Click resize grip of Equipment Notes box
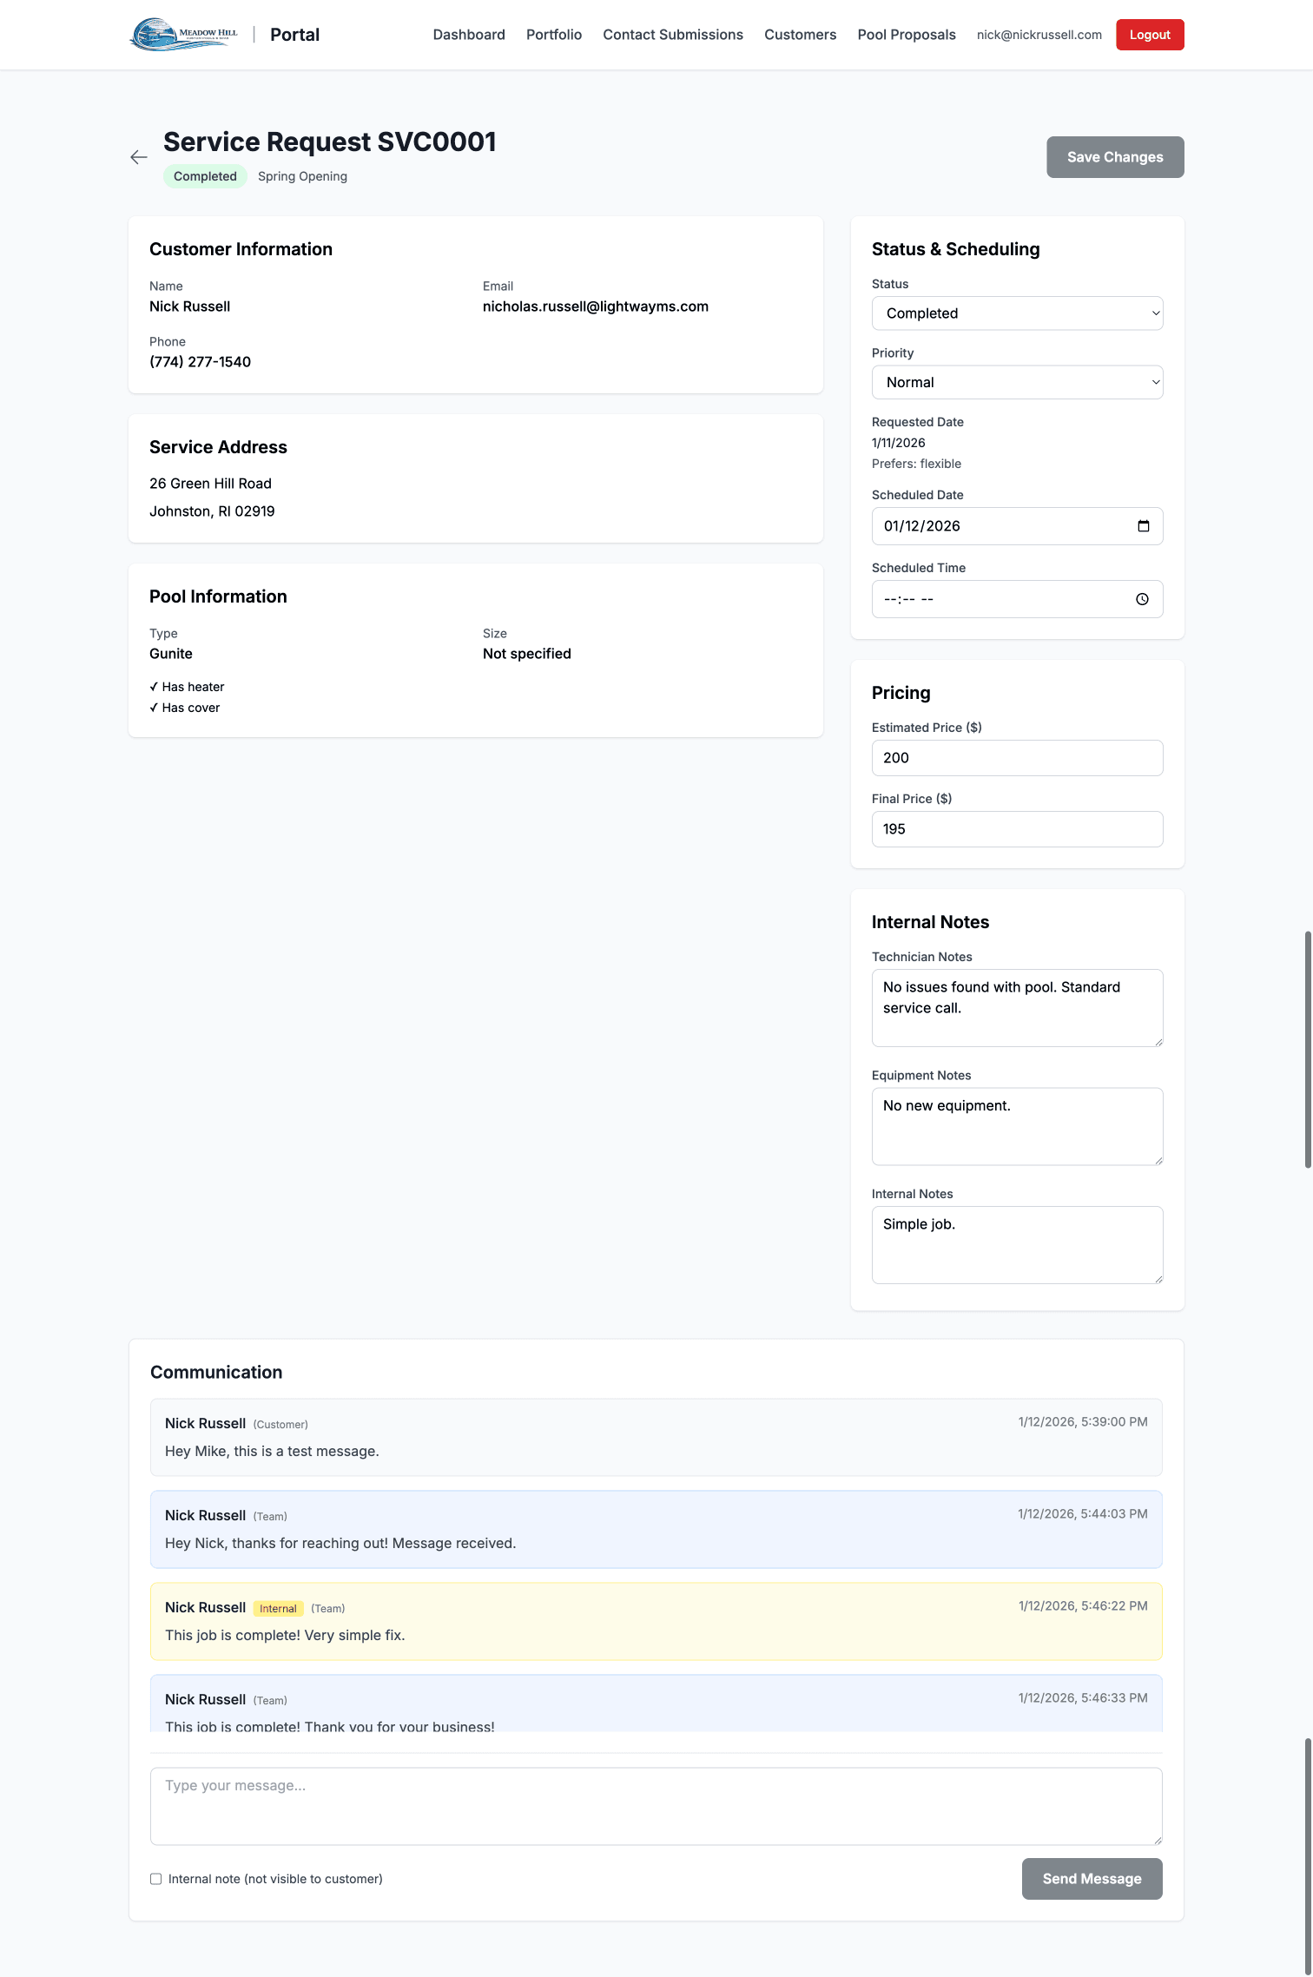 pyautogui.click(x=1158, y=1161)
